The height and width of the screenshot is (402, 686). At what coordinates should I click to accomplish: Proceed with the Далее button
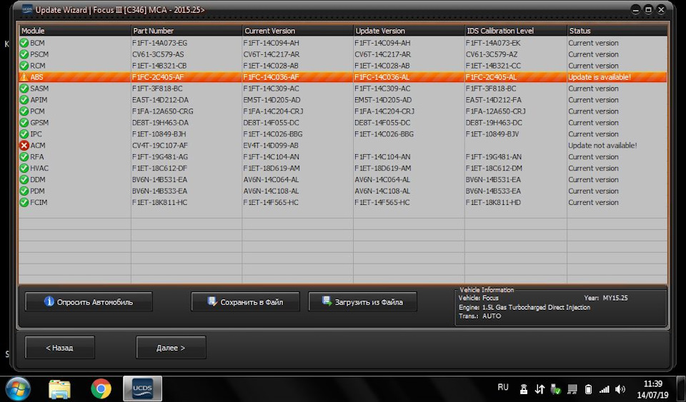[171, 348]
